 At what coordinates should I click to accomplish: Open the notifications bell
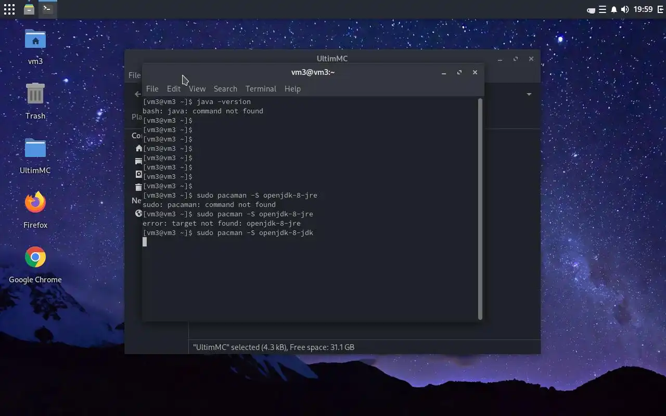point(614,9)
